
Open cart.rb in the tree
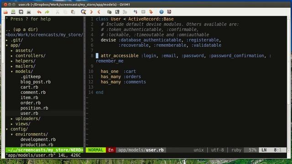coord(29,87)
